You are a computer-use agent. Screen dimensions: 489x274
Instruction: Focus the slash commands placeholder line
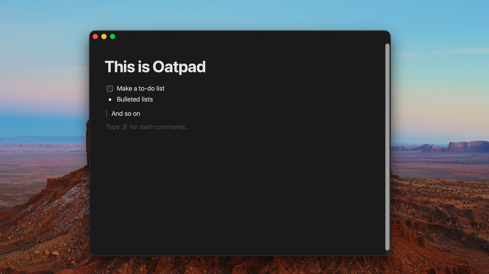(148, 127)
